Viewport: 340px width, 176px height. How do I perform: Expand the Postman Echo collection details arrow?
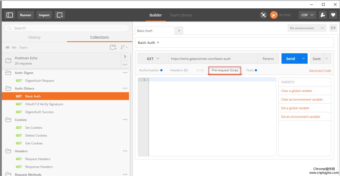coord(125,57)
